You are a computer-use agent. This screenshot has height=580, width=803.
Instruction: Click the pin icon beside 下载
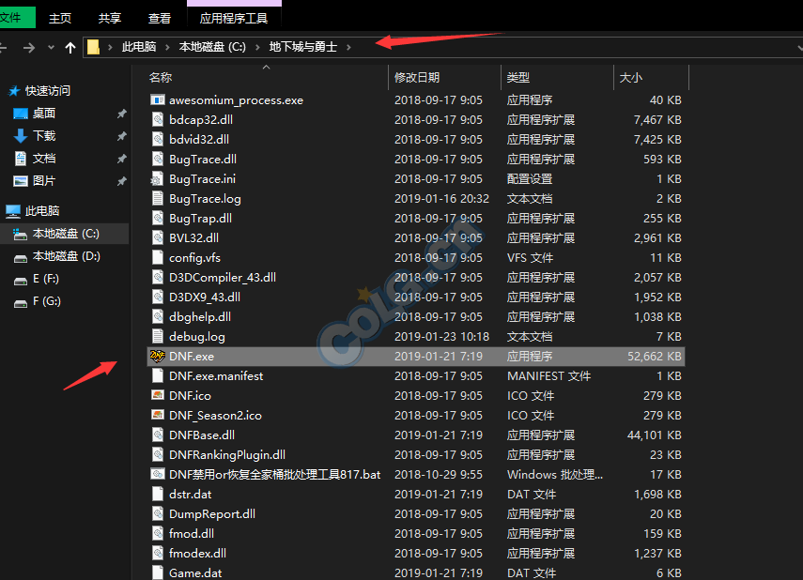coord(121,136)
